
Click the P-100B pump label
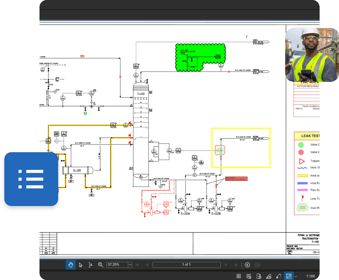tap(216, 213)
